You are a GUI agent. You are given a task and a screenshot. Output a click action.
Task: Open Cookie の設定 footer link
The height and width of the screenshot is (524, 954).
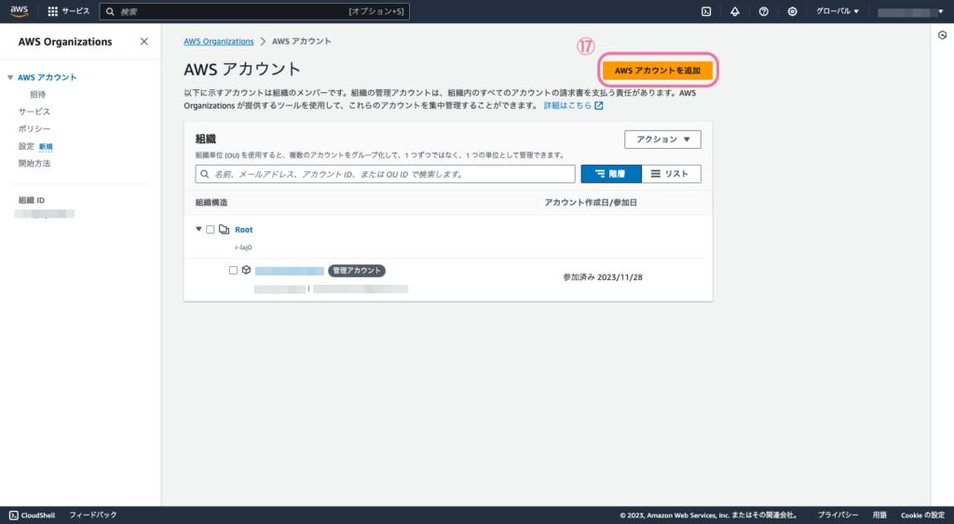(922, 515)
